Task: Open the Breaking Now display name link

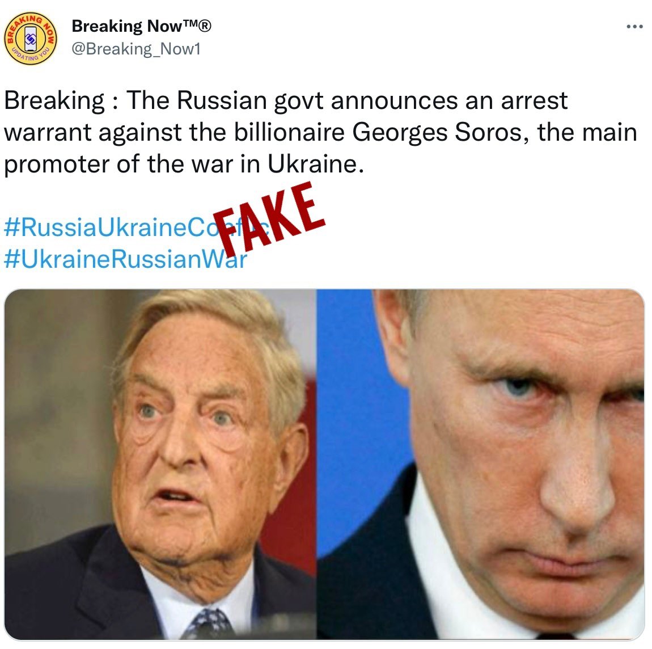Action: coord(141,26)
